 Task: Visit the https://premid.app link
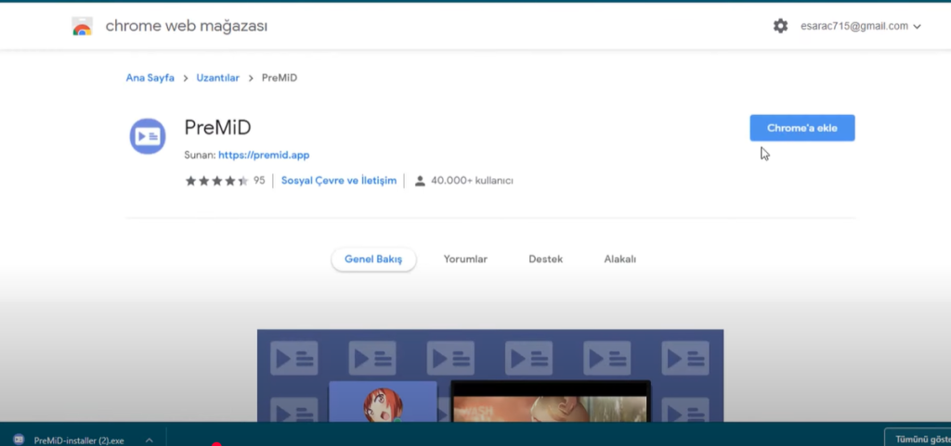(264, 155)
